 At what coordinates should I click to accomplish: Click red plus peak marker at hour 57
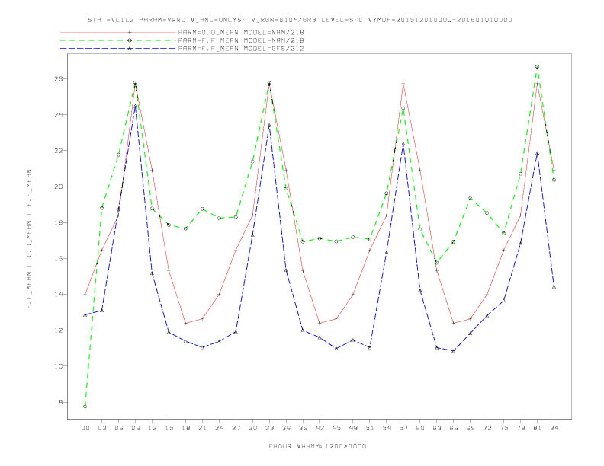[403, 84]
